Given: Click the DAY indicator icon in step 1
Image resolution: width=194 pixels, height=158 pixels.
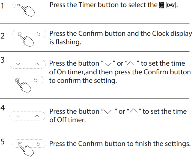Looking at the screenshot, I should coord(171,5).
